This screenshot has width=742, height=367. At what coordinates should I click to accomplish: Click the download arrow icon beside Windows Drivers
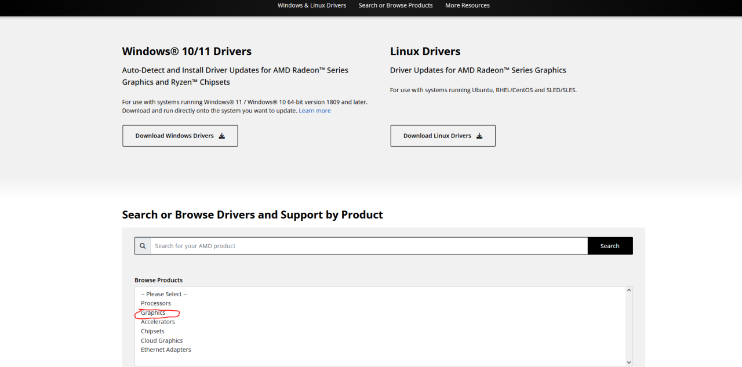[x=221, y=136]
